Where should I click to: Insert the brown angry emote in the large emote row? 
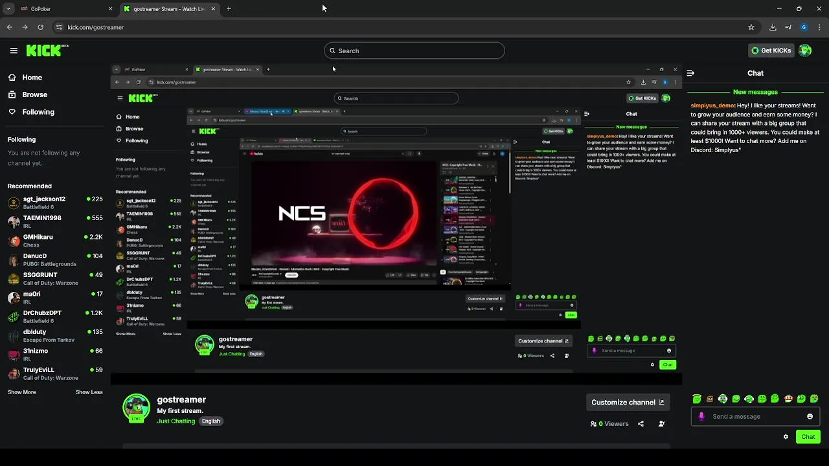pyautogui.click(x=710, y=399)
